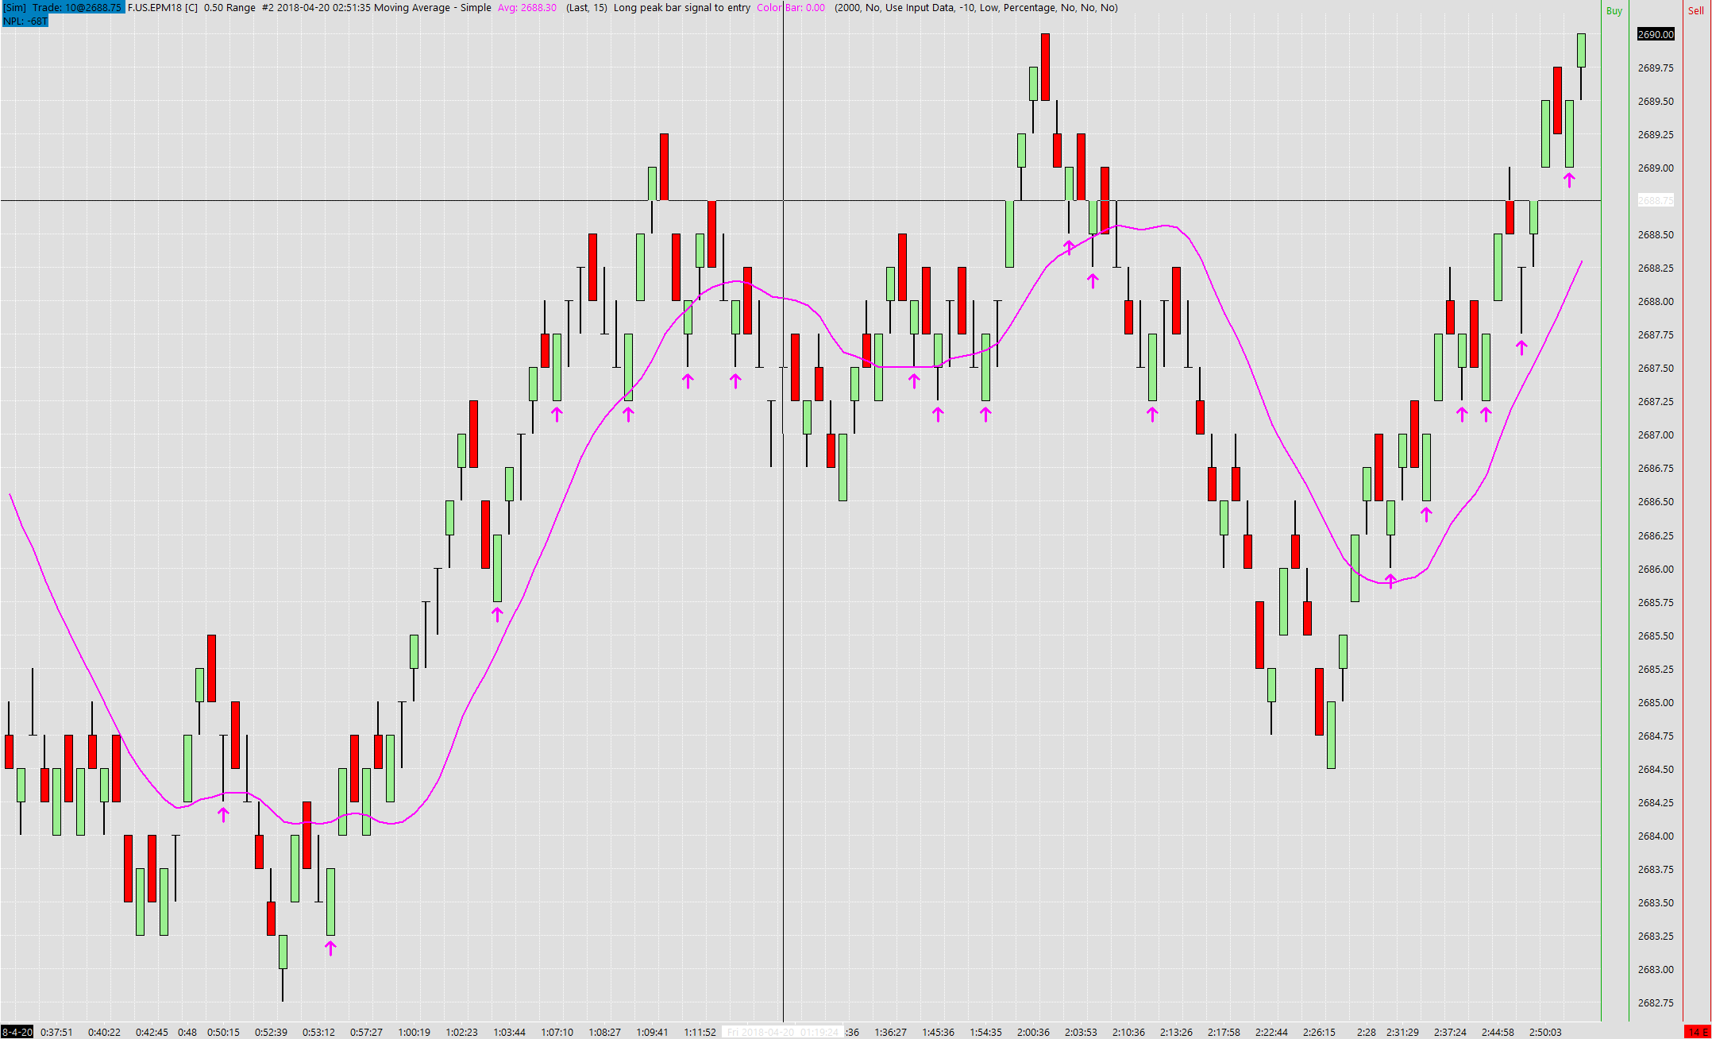The height and width of the screenshot is (1039, 1712).
Task: Click the 2:00:36 time axis label
Action: tap(1033, 1032)
